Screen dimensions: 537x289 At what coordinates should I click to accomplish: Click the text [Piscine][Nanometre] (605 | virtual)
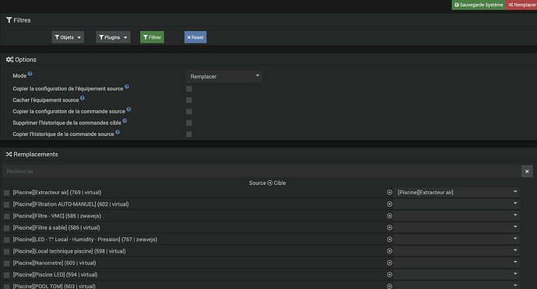(54, 263)
